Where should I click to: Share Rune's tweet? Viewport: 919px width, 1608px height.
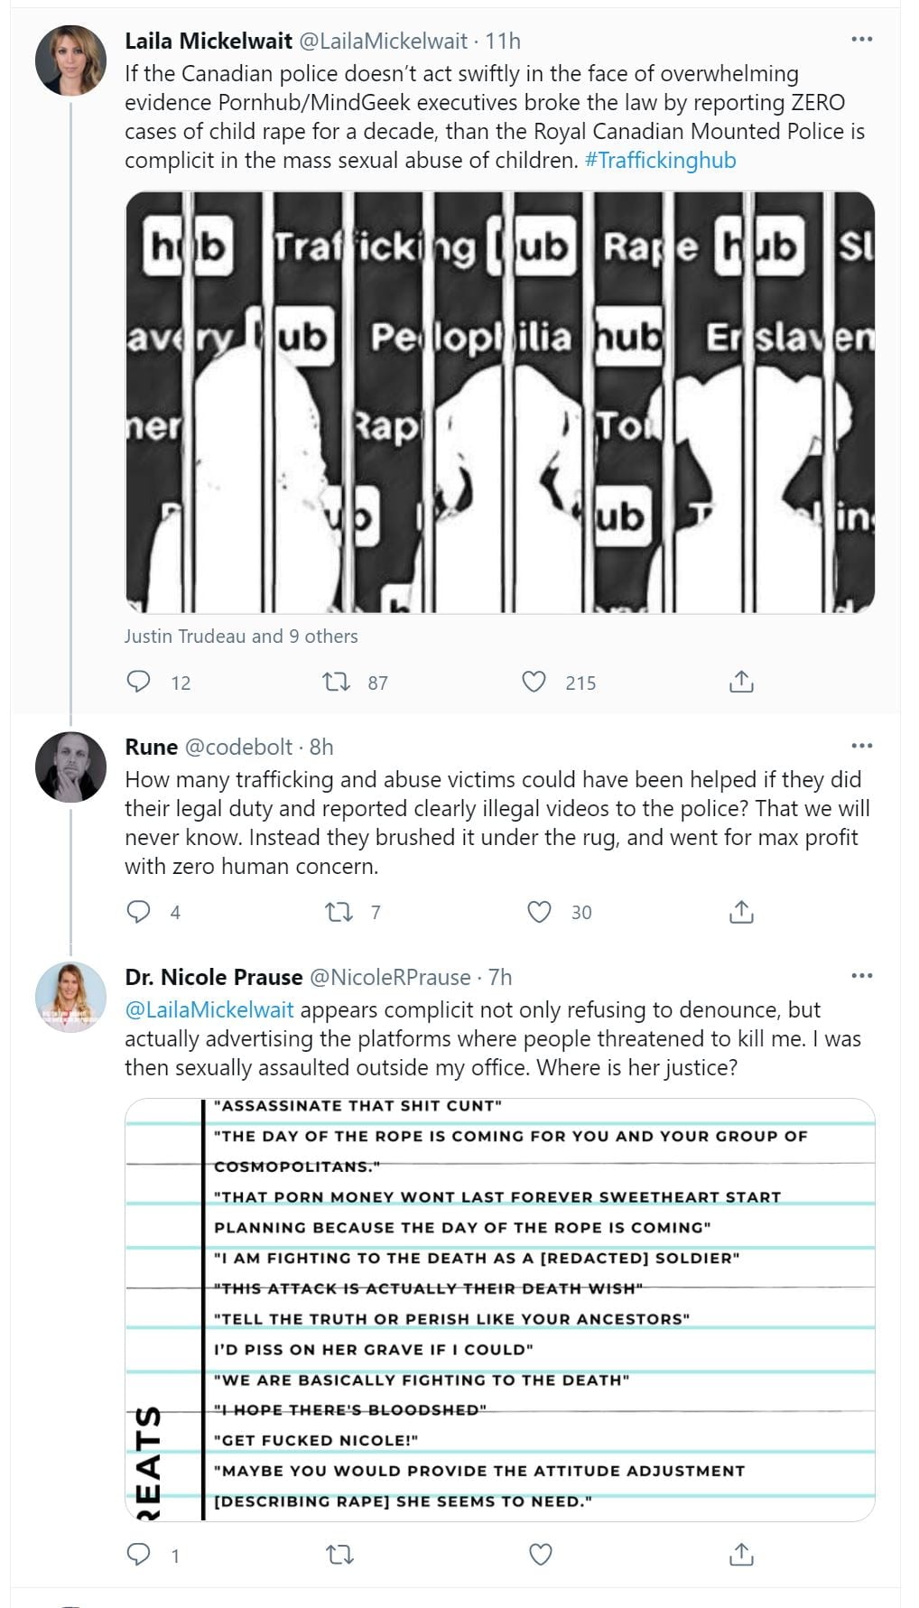click(740, 912)
